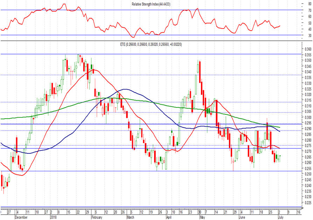Click the date tick 22 in January 2018
This screenshot has height=220, width=313.
[x=78, y=212]
